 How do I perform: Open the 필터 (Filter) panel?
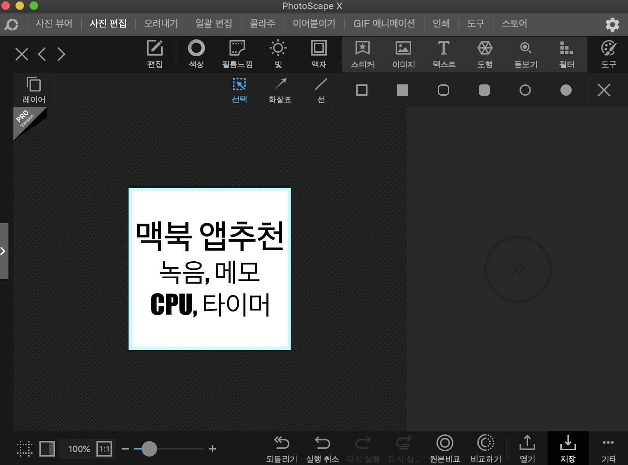pos(566,53)
